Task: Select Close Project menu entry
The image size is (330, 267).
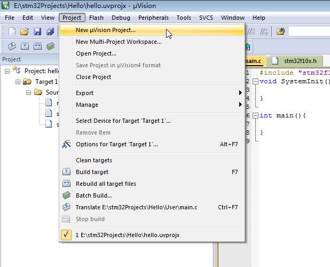Action: [x=152, y=77]
